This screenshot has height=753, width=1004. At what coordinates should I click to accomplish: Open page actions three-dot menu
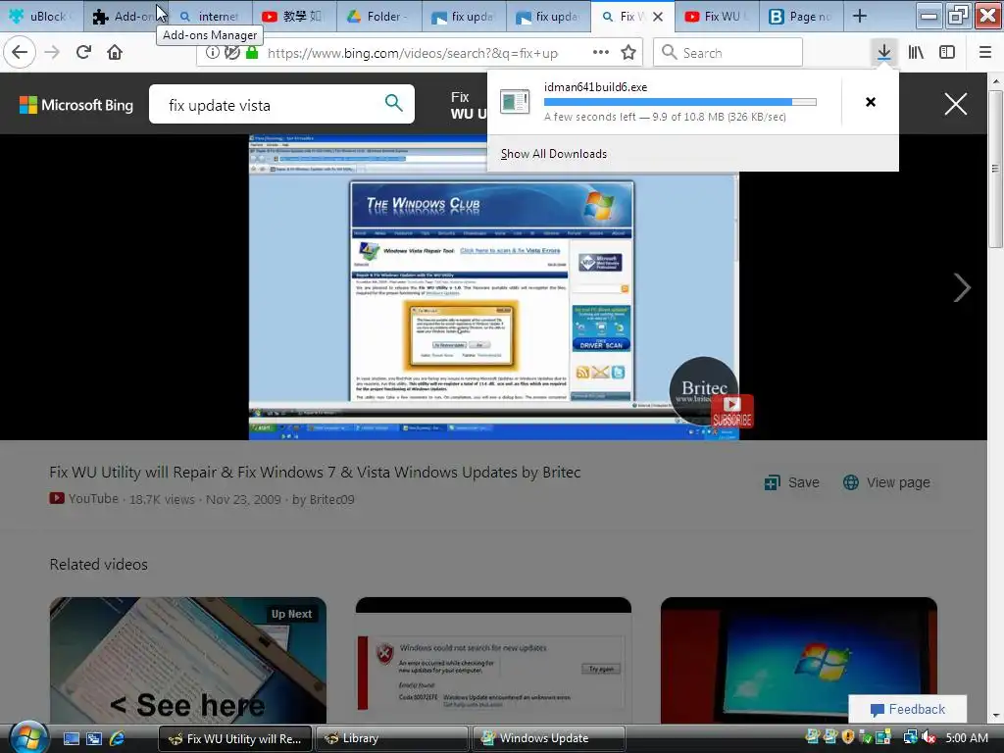pyautogui.click(x=601, y=53)
